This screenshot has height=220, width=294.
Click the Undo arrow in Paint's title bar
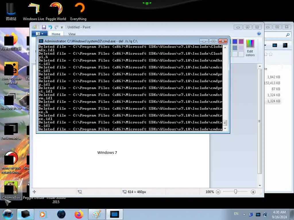(x=50, y=27)
